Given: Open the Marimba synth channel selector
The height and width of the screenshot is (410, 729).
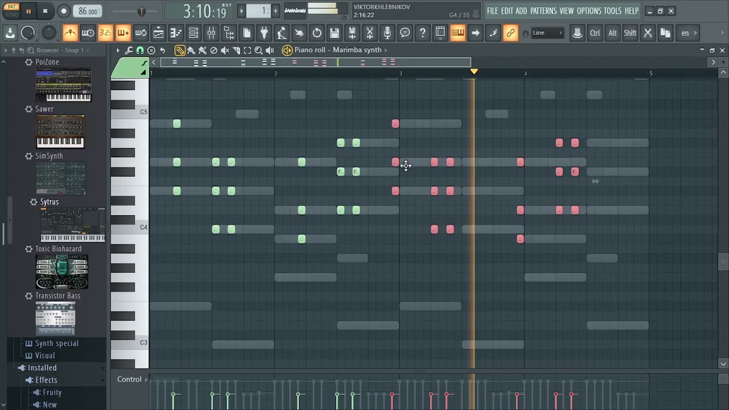Looking at the screenshot, I should point(341,50).
